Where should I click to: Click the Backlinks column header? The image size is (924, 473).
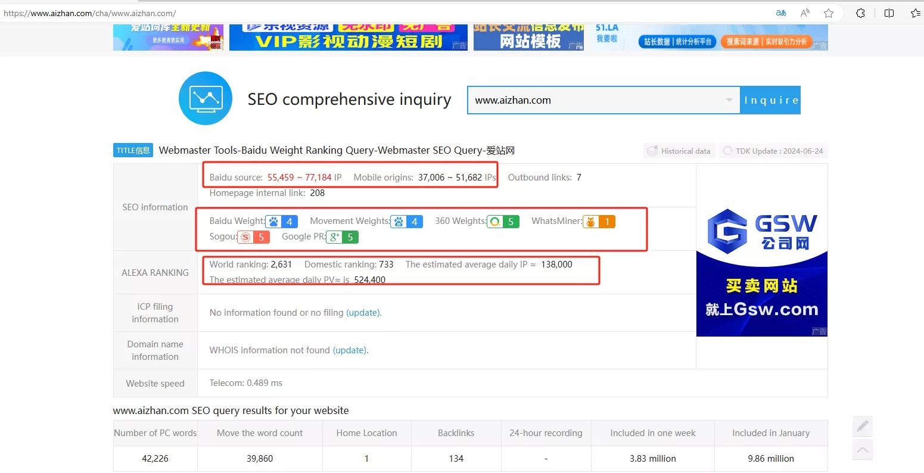[456, 433]
